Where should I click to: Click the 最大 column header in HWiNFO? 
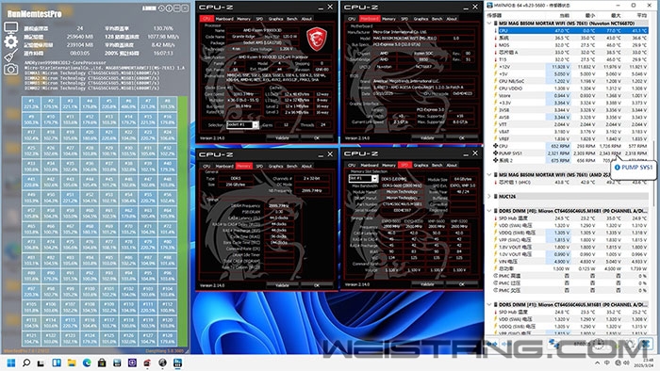tap(616, 16)
